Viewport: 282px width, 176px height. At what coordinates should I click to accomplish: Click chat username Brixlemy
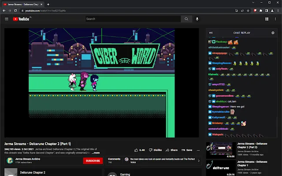click(x=218, y=123)
